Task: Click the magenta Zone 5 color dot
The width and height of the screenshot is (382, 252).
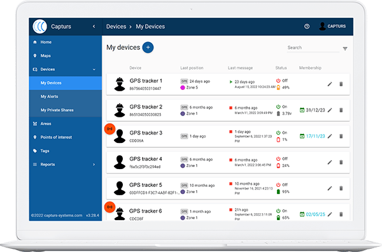Action: pos(183,87)
